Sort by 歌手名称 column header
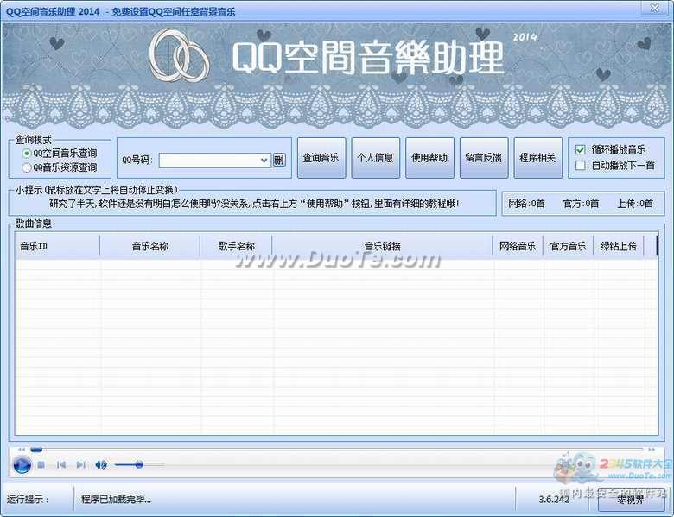The image size is (674, 517). (x=236, y=246)
